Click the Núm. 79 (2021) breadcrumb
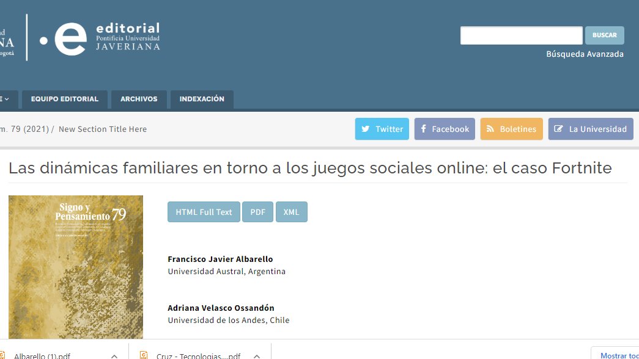The image size is (639, 359). 24,129
